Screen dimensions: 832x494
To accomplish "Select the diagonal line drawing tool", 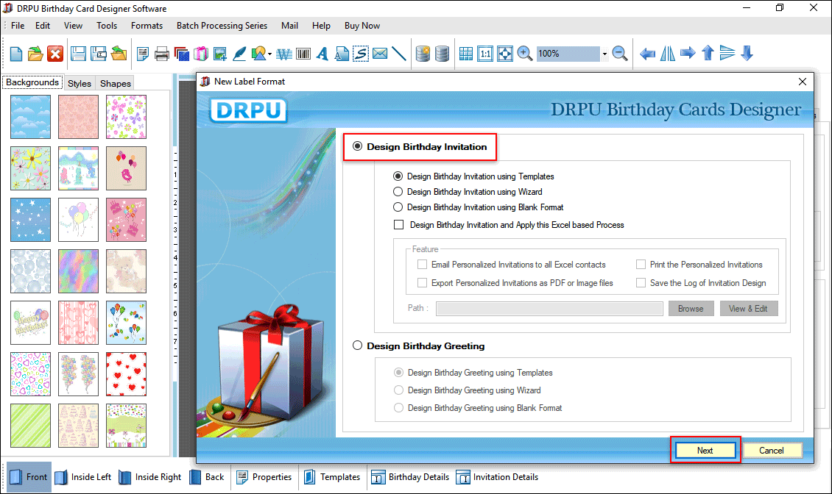I will click(x=399, y=54).
